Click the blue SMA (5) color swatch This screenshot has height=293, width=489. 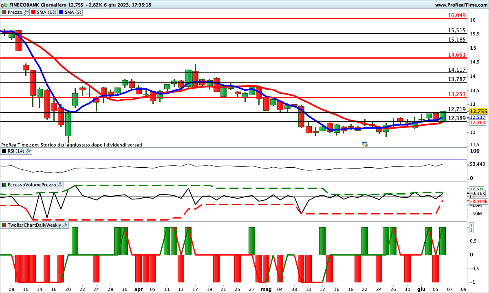click(61, 12)
